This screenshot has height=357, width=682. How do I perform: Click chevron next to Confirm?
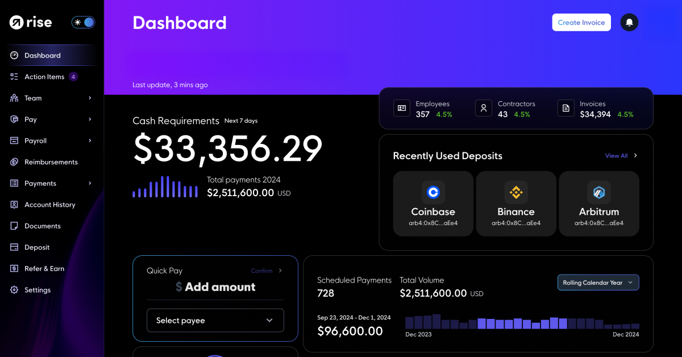coord(280,271)
